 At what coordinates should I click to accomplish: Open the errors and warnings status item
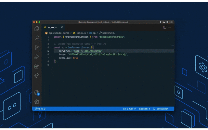pos(40,109)
